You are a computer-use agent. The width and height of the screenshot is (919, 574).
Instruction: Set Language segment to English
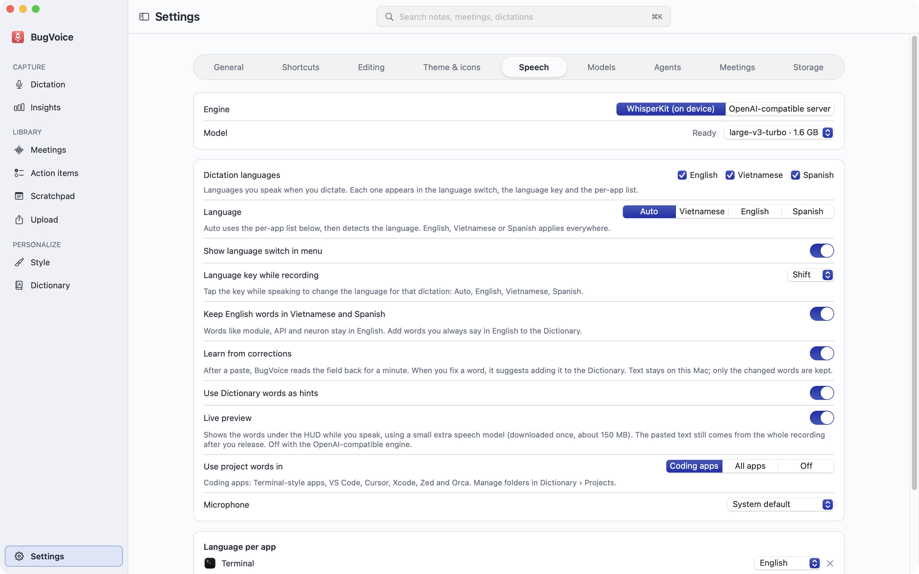[755, 211]
